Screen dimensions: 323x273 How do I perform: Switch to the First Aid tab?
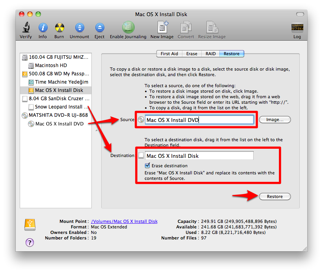coord(169,54)
